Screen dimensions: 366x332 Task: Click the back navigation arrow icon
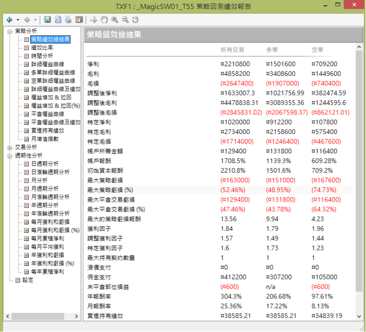pyautogui.click(x=10, y=20)
